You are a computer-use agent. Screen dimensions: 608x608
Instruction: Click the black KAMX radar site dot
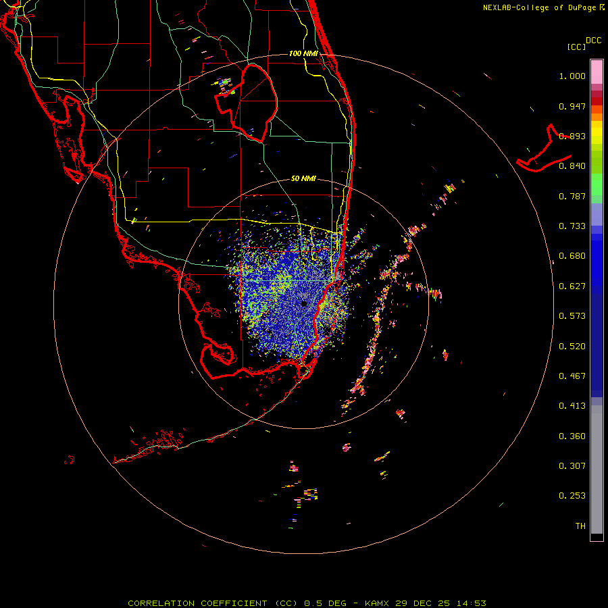(304, 303)
